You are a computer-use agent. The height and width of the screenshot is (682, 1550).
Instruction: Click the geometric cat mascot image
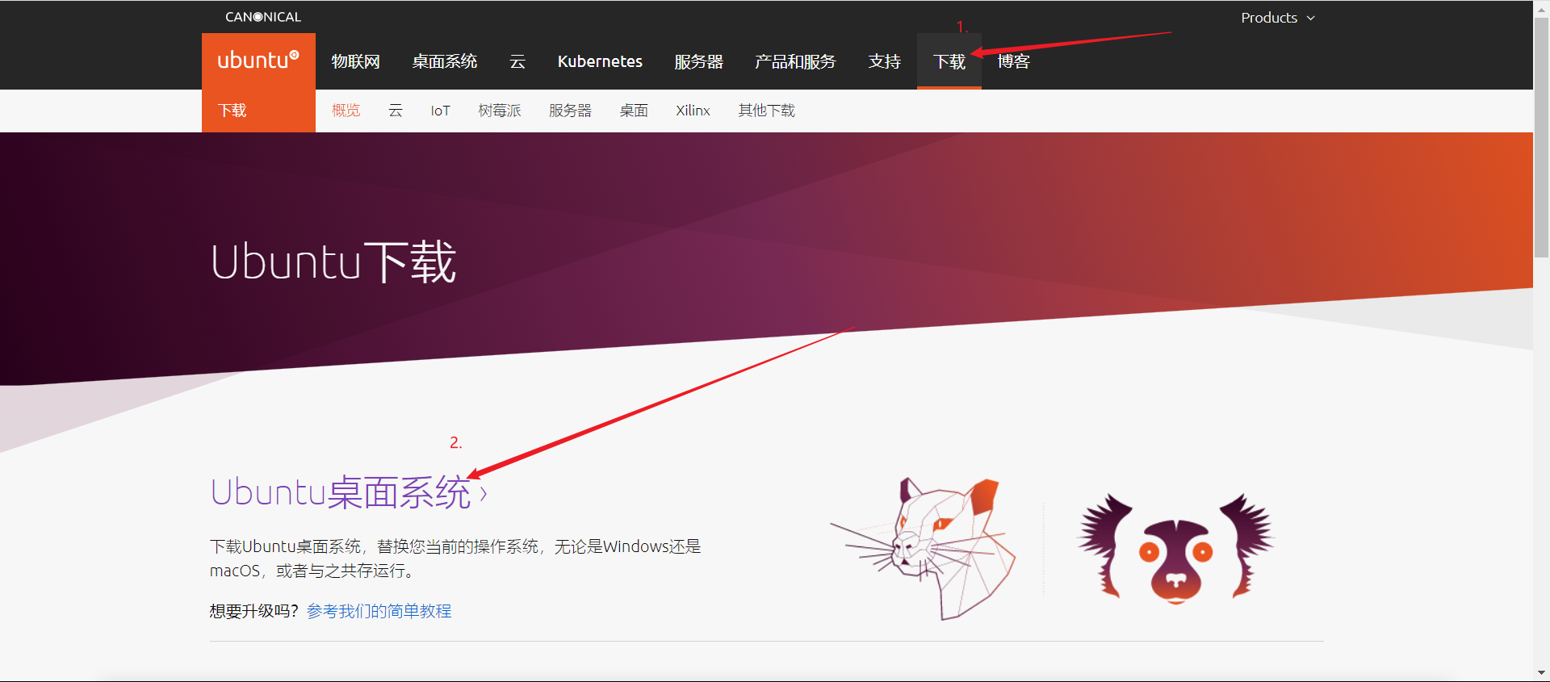[x=924, y=548]
